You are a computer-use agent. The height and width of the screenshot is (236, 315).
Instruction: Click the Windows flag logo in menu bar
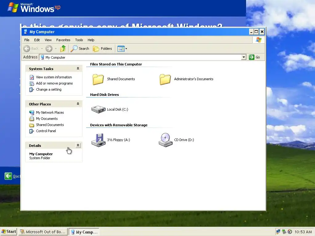tap(258, 40)
